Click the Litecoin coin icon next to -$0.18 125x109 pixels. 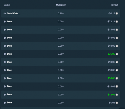[117, 14]
